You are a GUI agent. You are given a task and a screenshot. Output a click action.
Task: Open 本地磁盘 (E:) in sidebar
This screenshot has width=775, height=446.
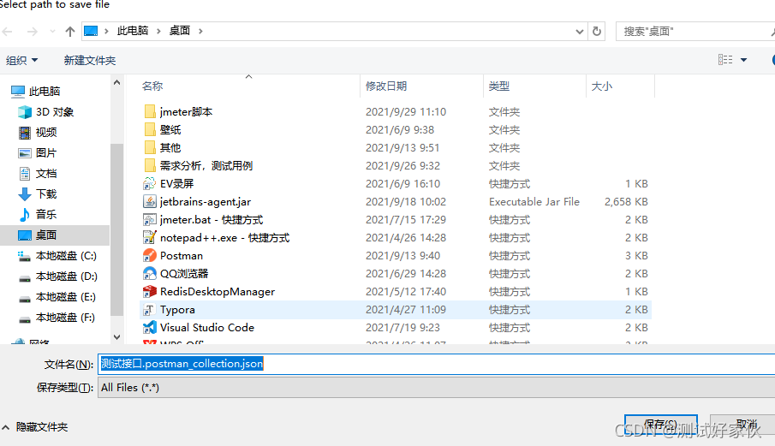click(57, 297)
